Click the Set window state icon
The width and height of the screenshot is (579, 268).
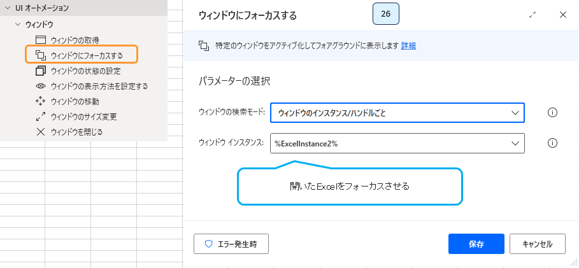(x=41, y=71)
